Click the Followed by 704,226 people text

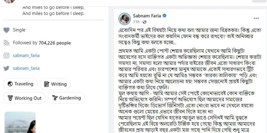tap(42, 43)
